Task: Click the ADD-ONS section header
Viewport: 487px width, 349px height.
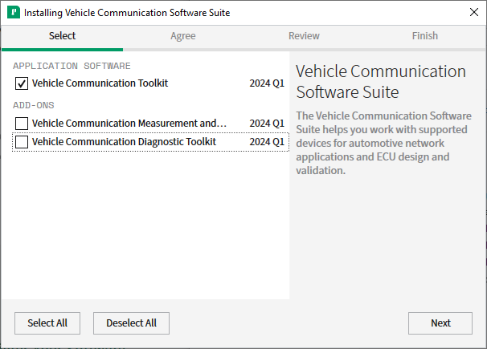Action: click(34, 105)
